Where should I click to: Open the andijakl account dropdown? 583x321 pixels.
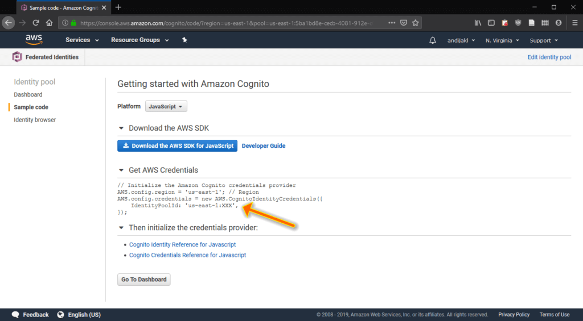461,40
